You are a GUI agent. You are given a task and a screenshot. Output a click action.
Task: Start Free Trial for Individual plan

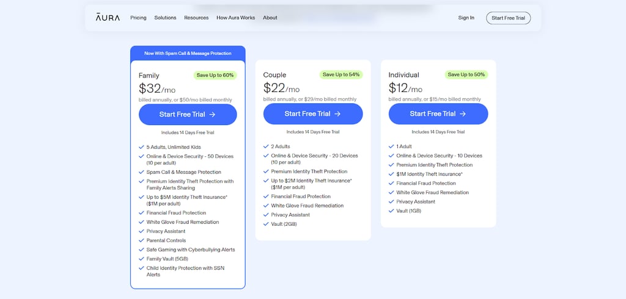pyautogui.click(x=438, y=113)
